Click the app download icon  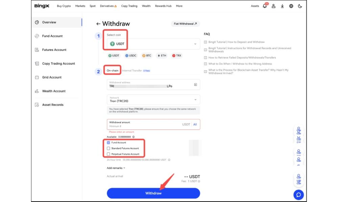pyautogui.click(x=282, y=6)
